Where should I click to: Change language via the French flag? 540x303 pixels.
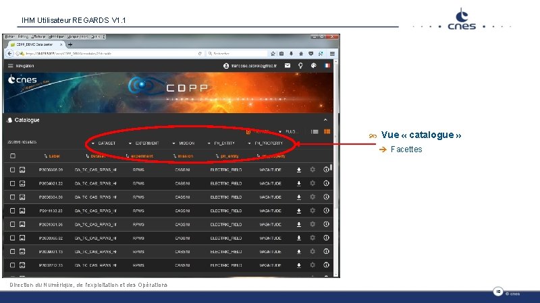pos(327,65)
